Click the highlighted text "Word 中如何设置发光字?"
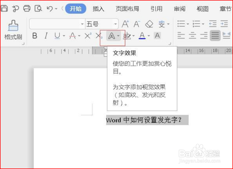The height and width of the screenshot is (169, 233). point(144,120)
